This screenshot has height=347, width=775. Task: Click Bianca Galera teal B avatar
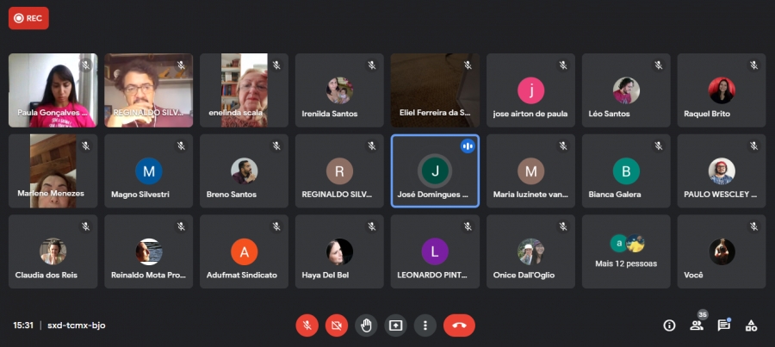pos(626,171)
